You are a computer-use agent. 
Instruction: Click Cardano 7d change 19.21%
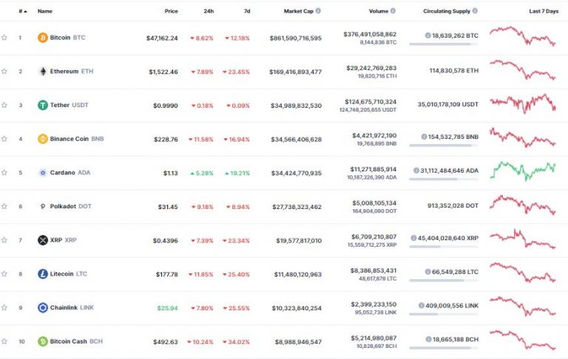237,174
